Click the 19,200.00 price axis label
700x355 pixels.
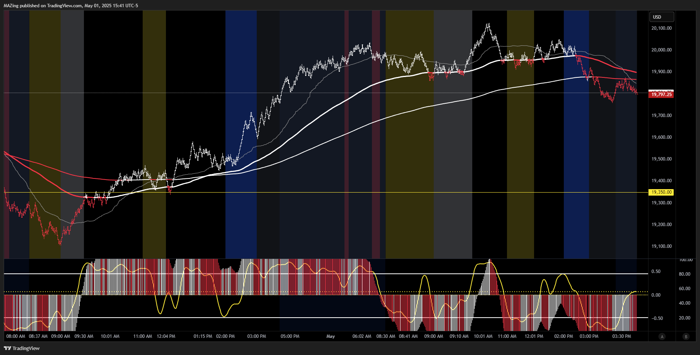(661, 224)
